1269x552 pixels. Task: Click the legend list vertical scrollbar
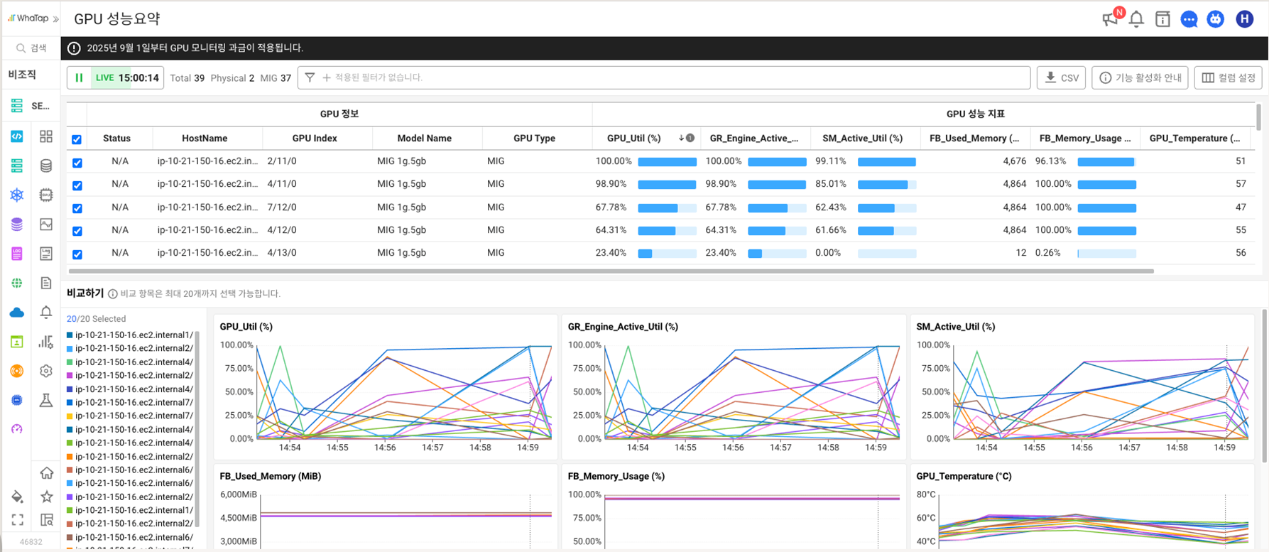pyautogui.click(x=198, y=428)
